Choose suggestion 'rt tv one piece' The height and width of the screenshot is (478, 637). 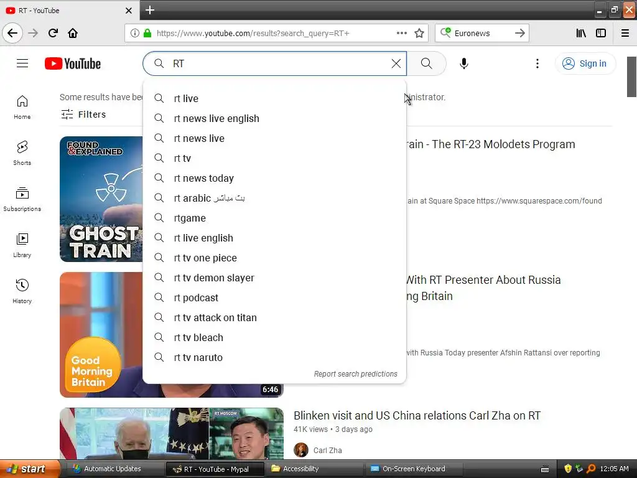click(274, 258)
